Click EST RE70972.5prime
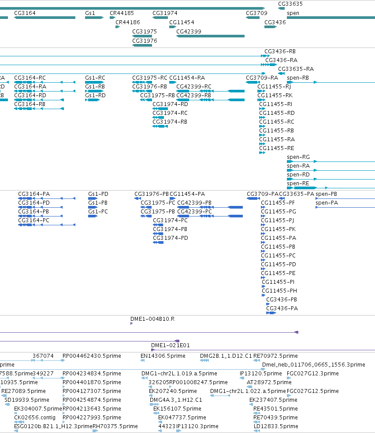375x433 pixels. pyautogui.click(x=275, y=356)
